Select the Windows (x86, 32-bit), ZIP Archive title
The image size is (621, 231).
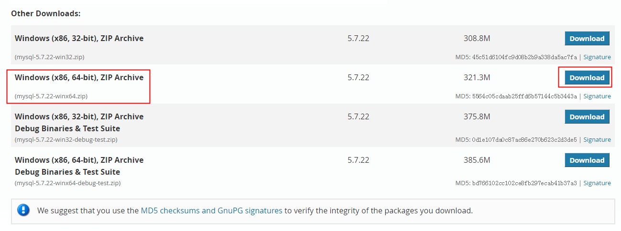coord(79,38)
